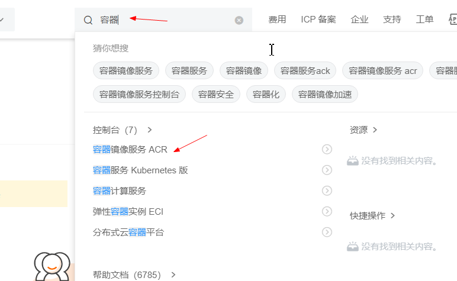
Task: Click arrow icon for 弹性容器实例 ECI
Action: coord(327,211)
